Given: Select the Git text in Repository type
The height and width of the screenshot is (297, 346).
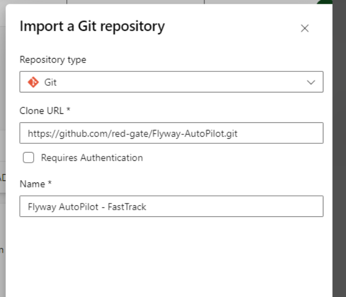Looking at the screenshot, I should [x=50, y=82].
